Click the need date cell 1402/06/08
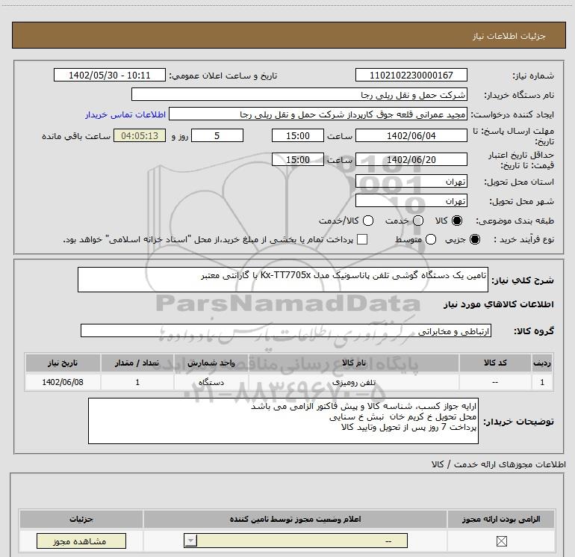The image size is (575, 557). 63,382
